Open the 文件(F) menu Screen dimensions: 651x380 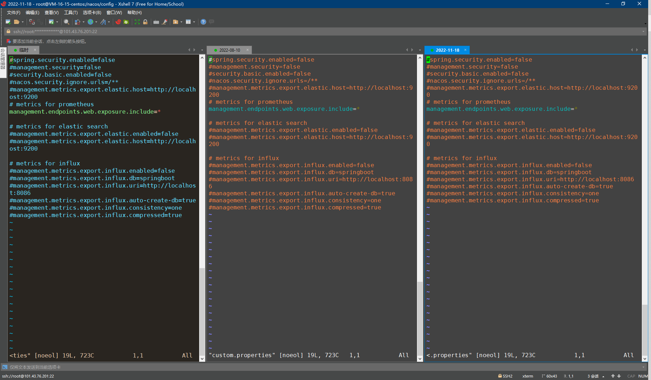[14, 13]
